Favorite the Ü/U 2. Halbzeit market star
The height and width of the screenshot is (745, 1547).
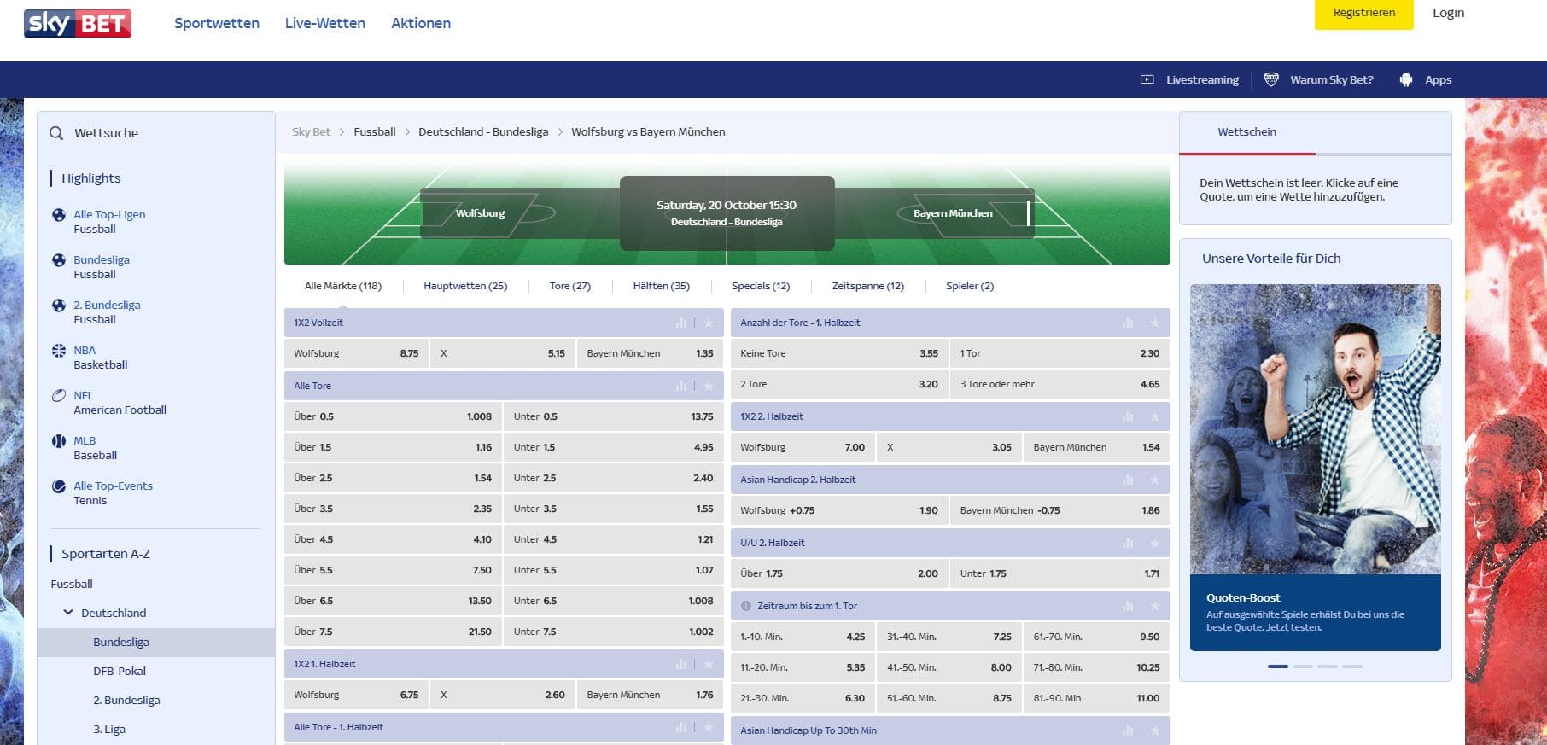tap(1155, 543)
